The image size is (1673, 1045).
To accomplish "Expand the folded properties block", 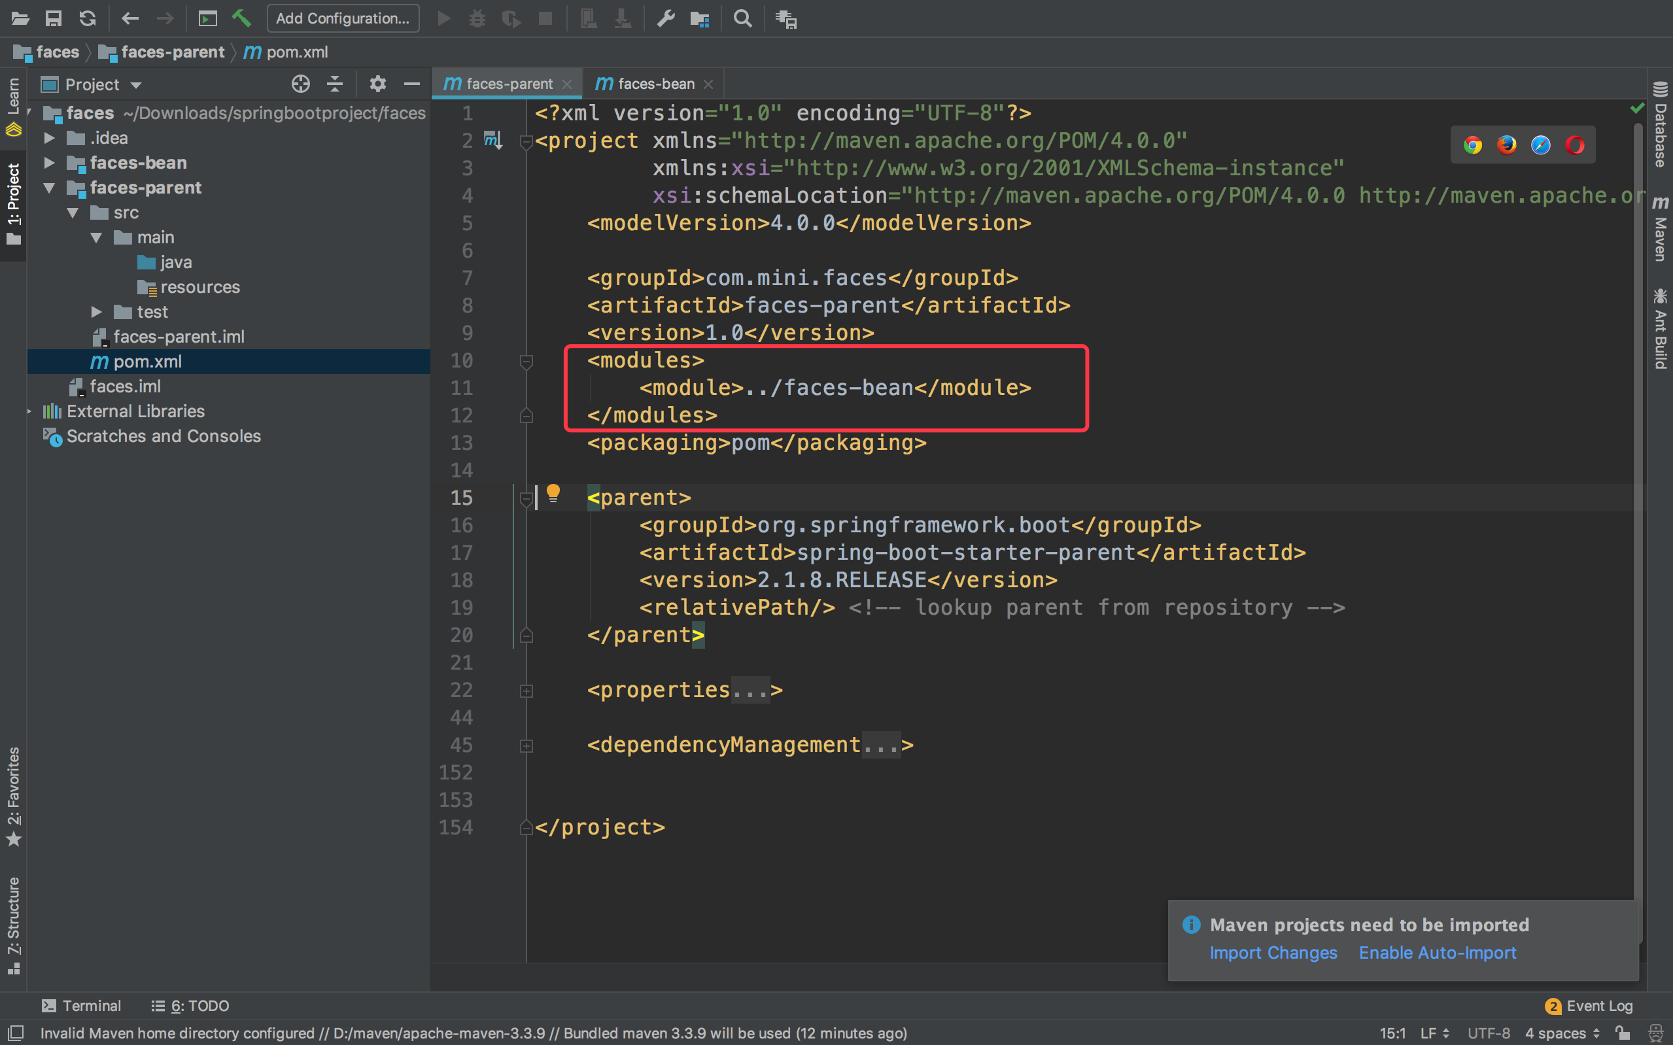I will (x=526, y=691).
